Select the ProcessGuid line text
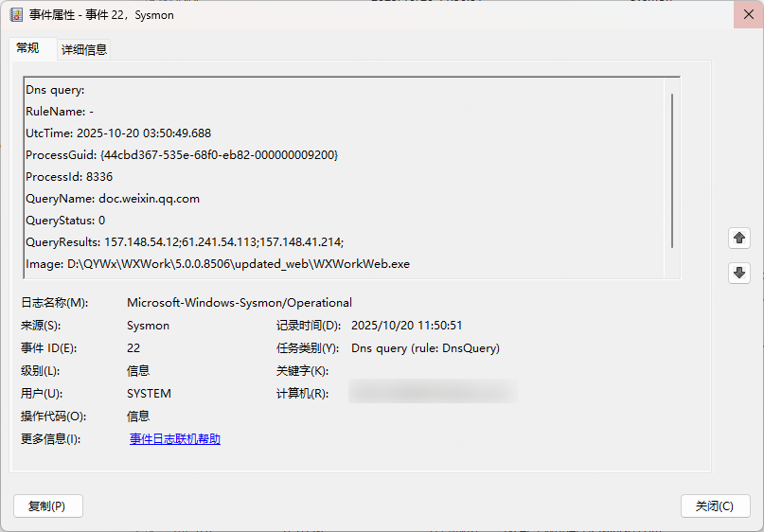Screen dimensions: 764x532 182,154
